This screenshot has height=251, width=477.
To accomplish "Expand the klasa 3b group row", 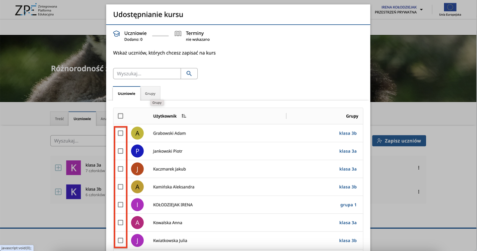I will point(58,191).
